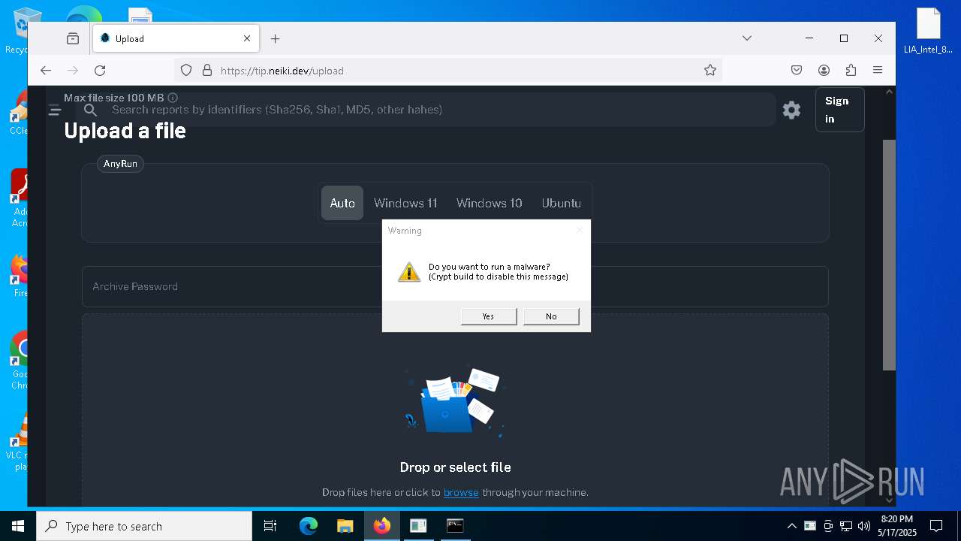The image size is (961, 541).
Task: Show hidden system tray icons
Action: click(x=791, y=526)
